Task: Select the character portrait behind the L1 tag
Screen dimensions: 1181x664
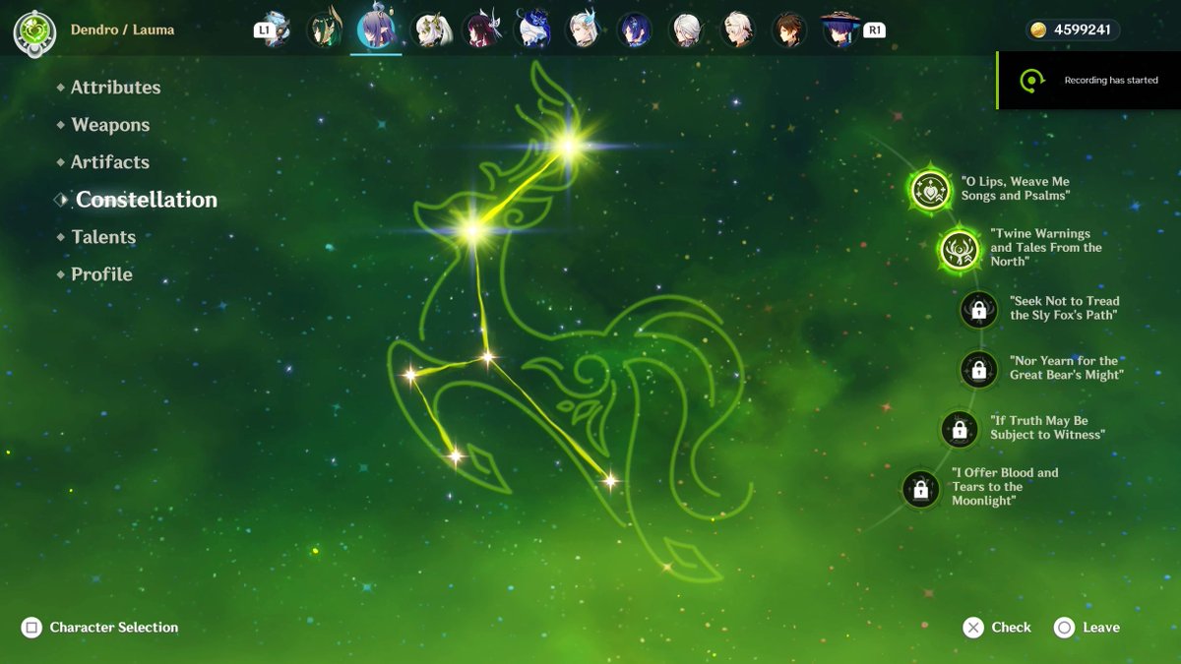Action: click(276, 30)
